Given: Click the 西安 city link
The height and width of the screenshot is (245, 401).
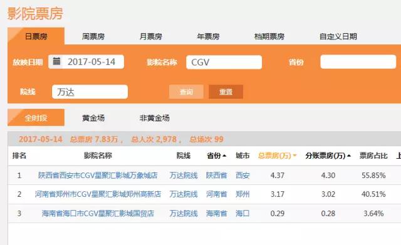Looking at the screenshot, I should [242, 176].
